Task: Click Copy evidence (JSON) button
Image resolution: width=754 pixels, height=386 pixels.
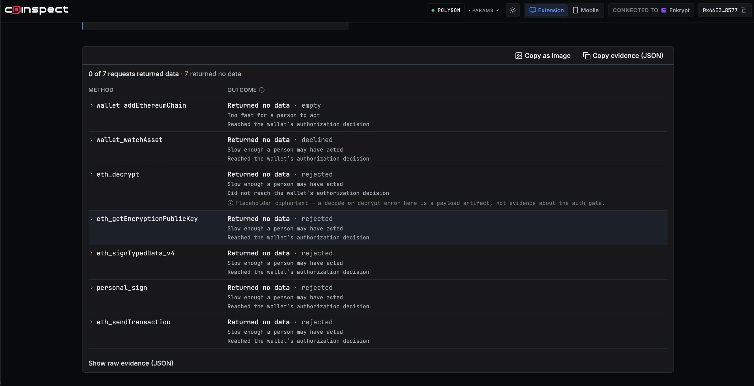Action: [x=623, y=56]
